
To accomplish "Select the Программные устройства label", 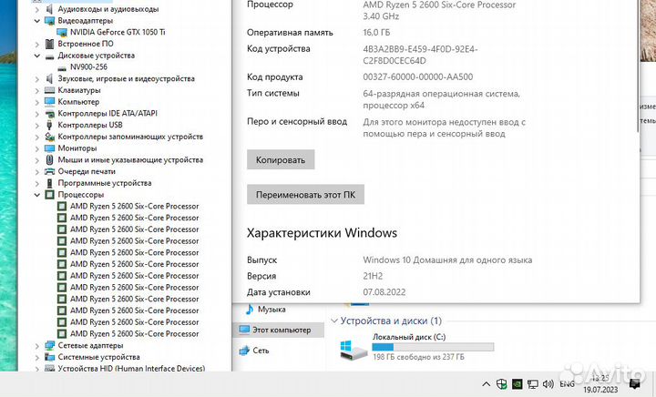I will click(105, 183).
